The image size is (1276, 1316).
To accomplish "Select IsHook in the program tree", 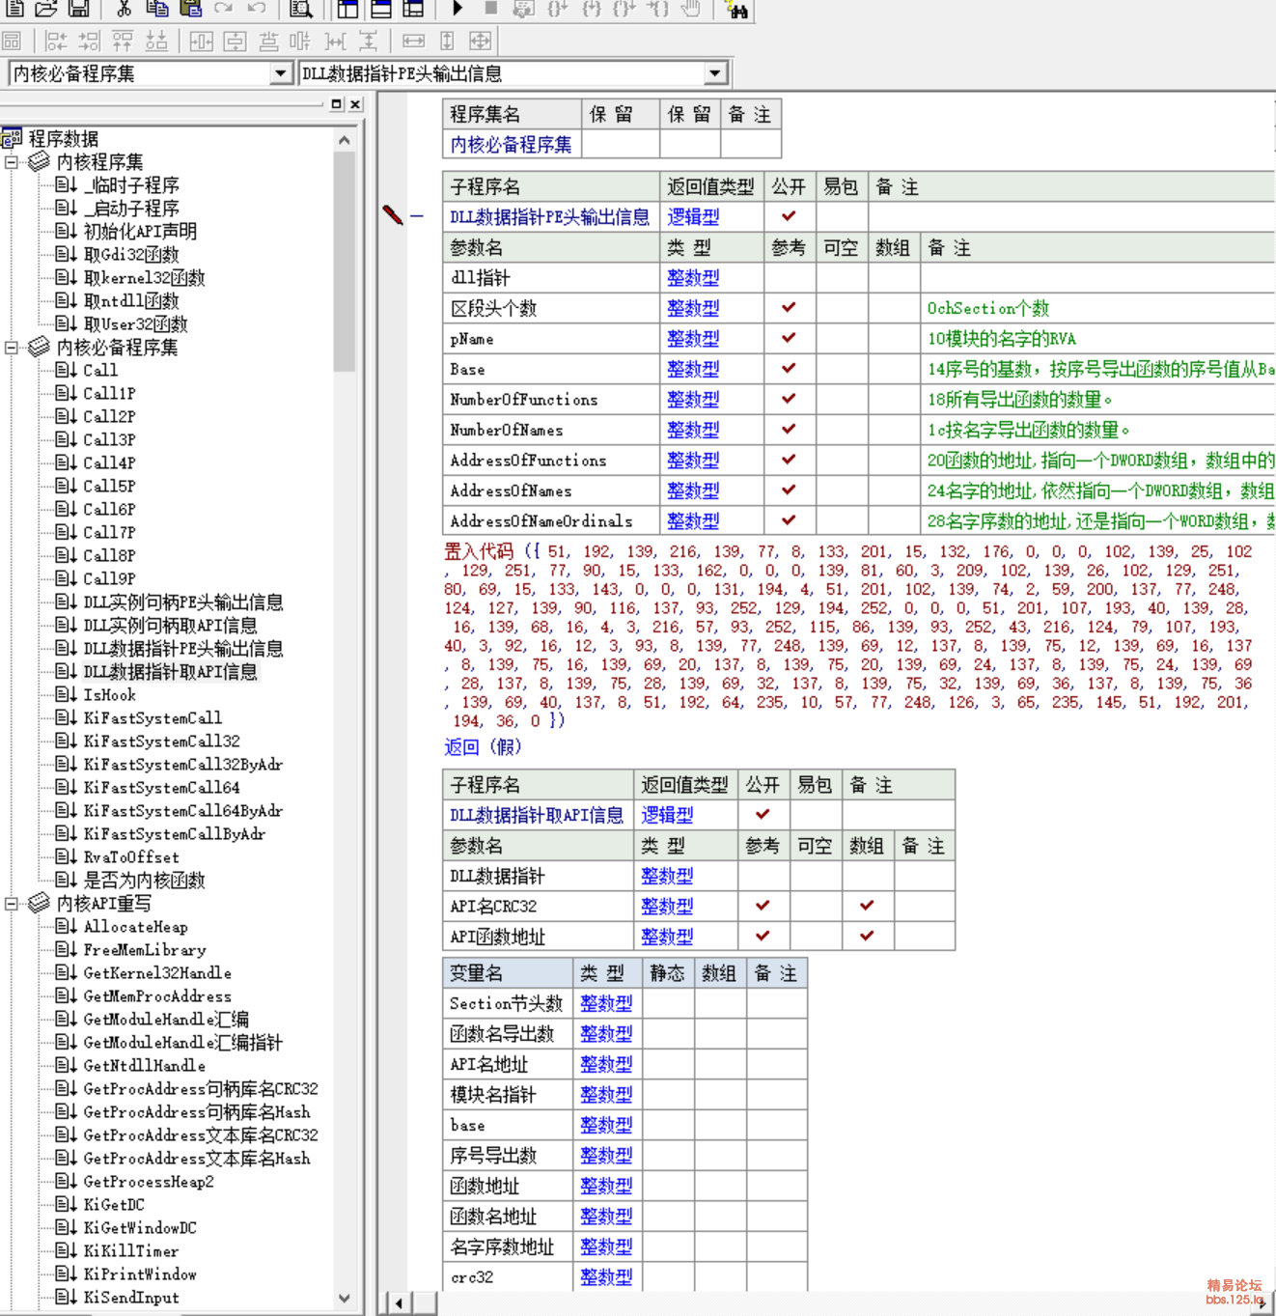I will [109, 695].
